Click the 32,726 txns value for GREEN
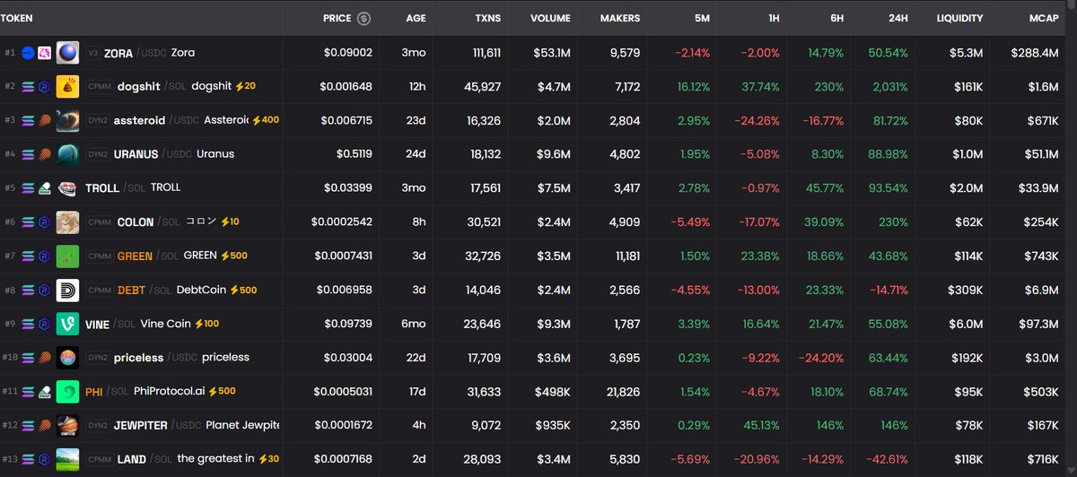The height and width of the screenshot is (477, 1077). [483, 256]
